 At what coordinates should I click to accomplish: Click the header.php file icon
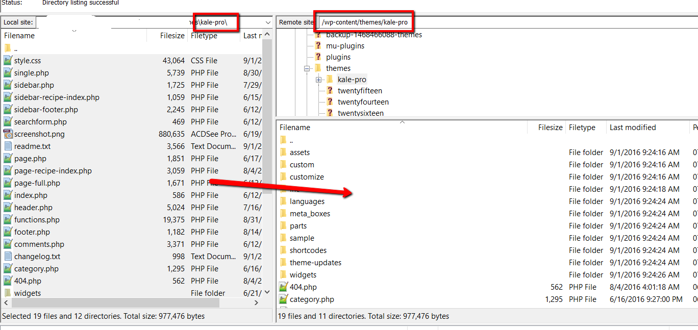click(8, 208)
